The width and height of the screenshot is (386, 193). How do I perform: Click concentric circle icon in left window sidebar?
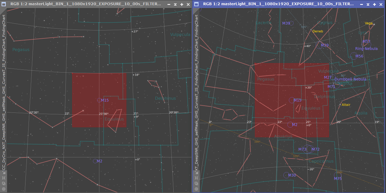pos(3,189)
